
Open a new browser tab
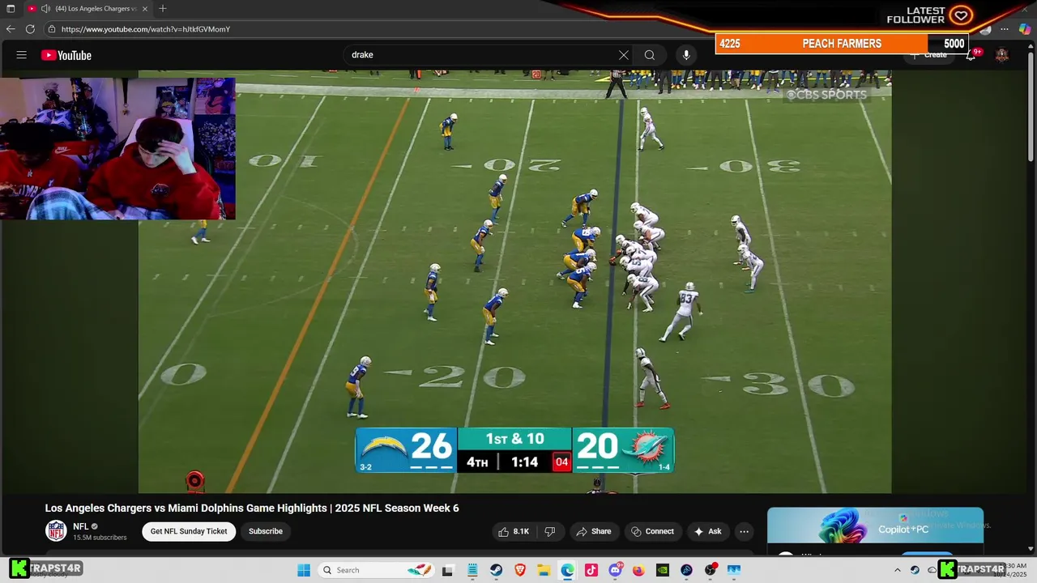pyautogui.click(x=163, y=9)
